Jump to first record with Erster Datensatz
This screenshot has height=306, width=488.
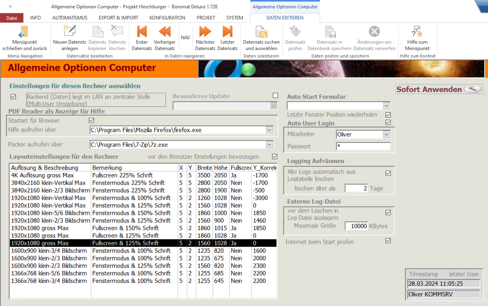[142, 32]
